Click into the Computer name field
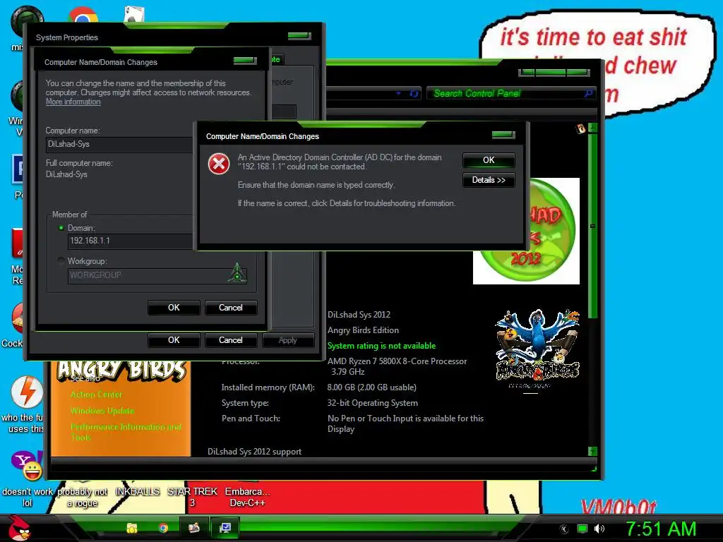 click(x=119, y=144)
